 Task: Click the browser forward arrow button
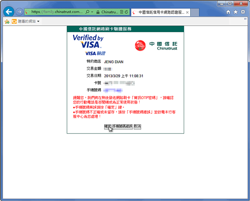(19, 12)
